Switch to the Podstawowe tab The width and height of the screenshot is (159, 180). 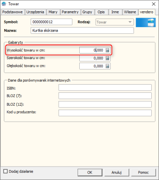coord(12,12)
